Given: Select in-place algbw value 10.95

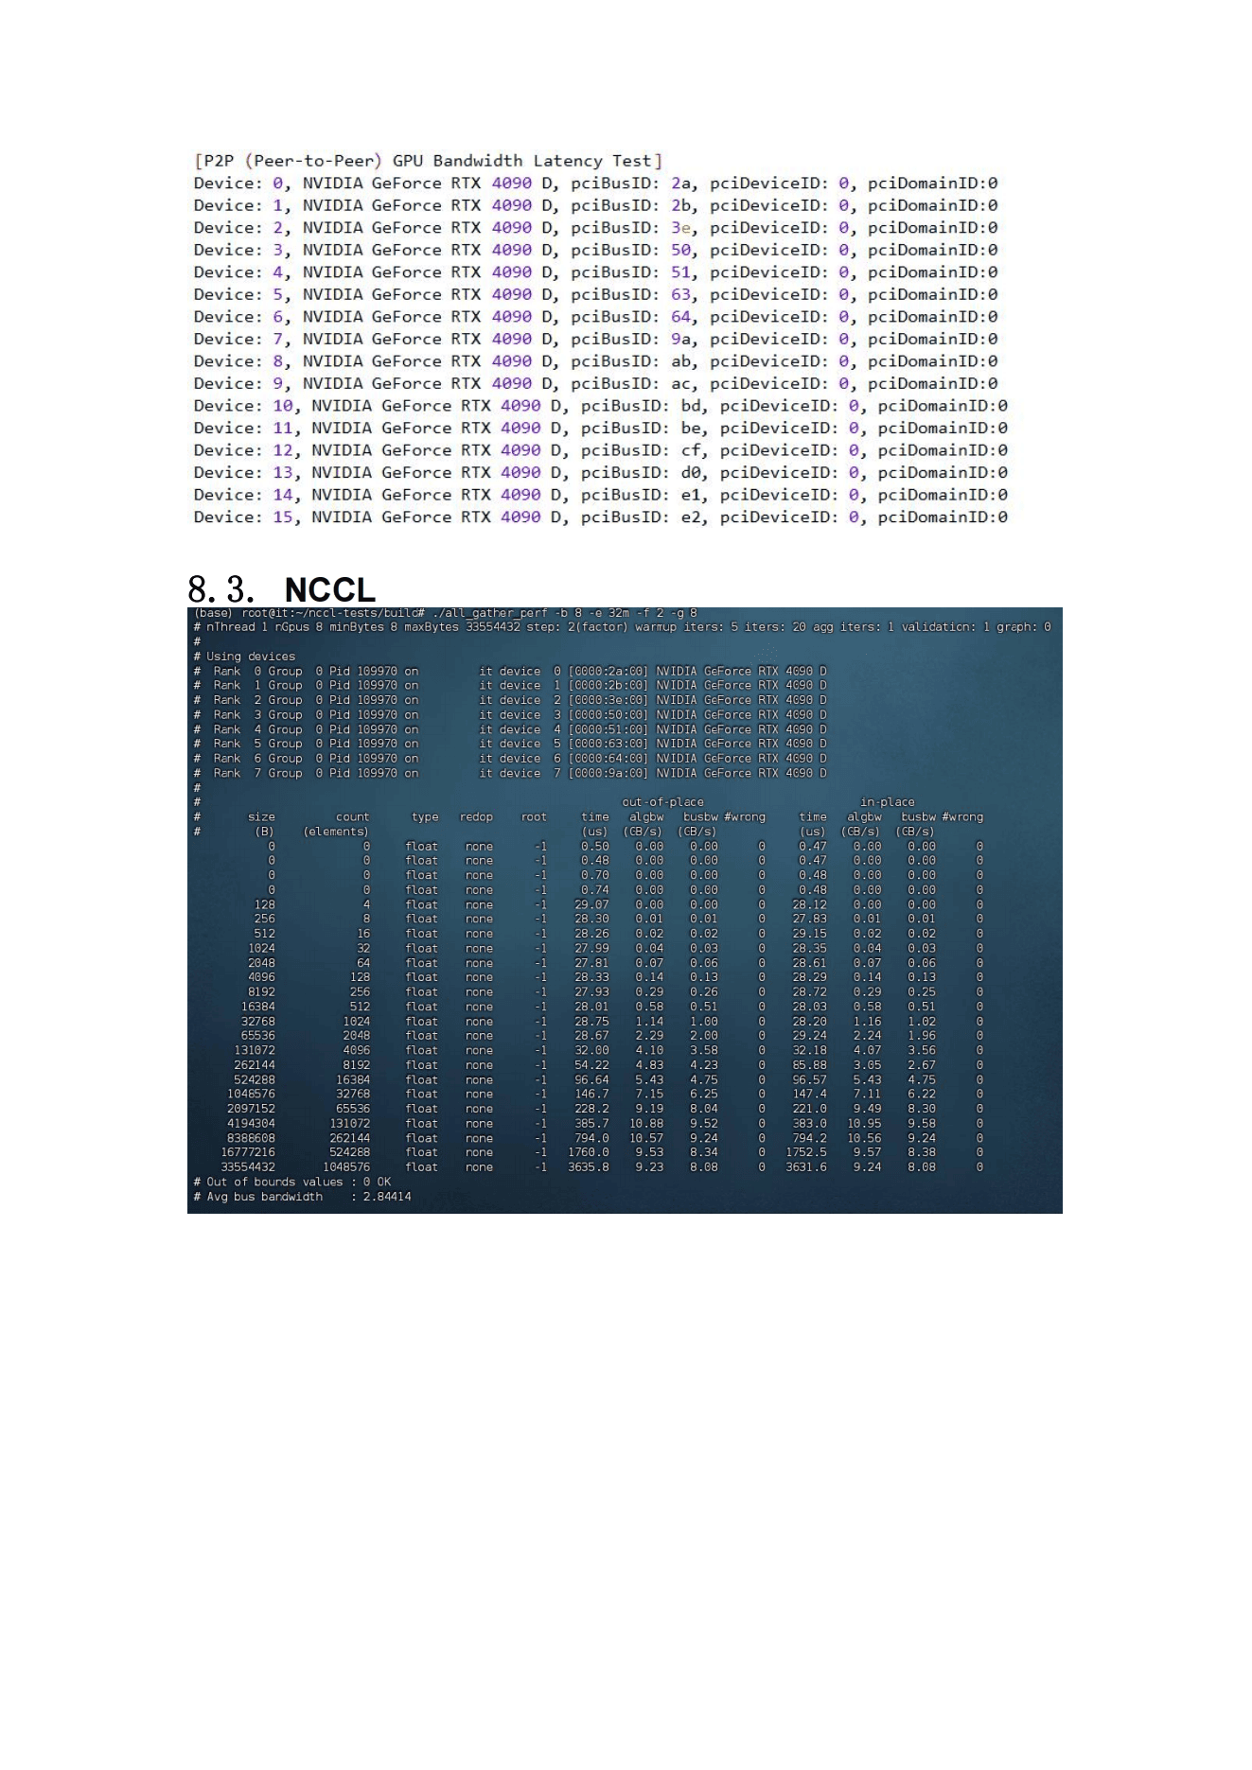Looking at the screenshot, I should coord(864,1124).
